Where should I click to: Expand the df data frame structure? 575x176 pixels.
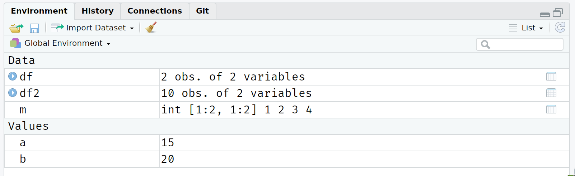[x=13, y=77]
